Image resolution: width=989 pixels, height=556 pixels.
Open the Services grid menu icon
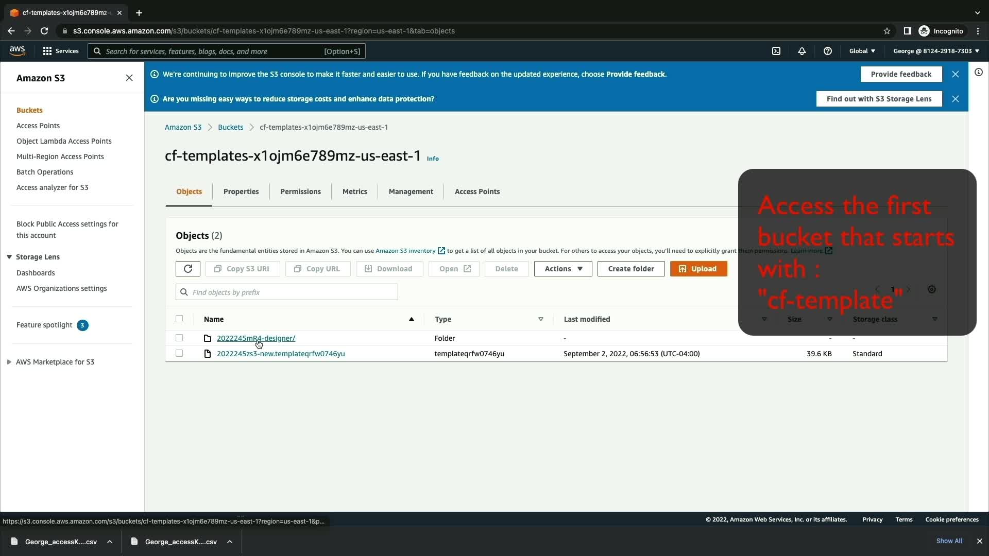47,51
